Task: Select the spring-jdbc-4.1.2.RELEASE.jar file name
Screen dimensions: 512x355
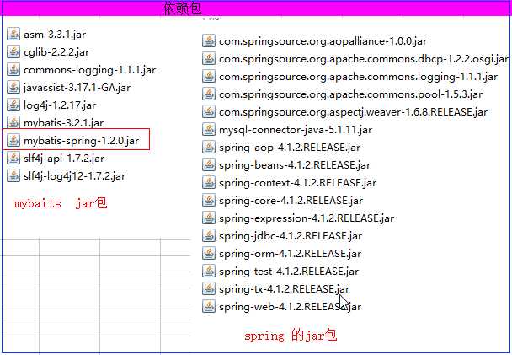Action: point(291,236)
